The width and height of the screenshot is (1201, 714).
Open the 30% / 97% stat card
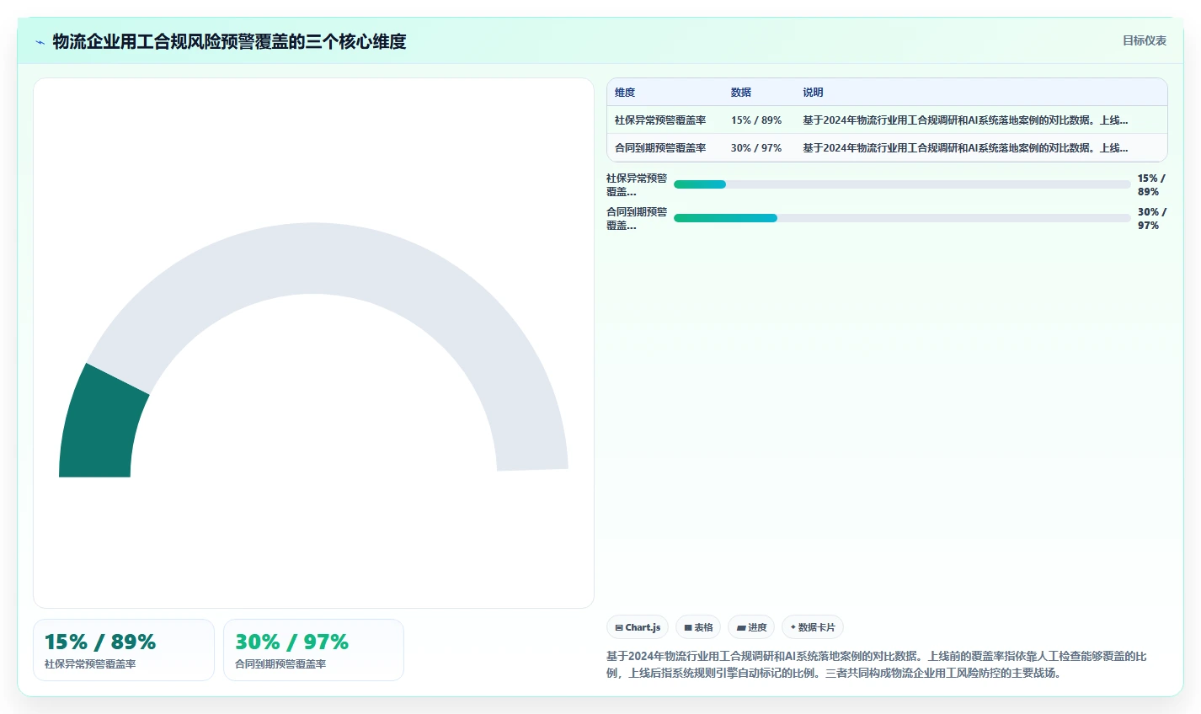click(x=313, y=650)
